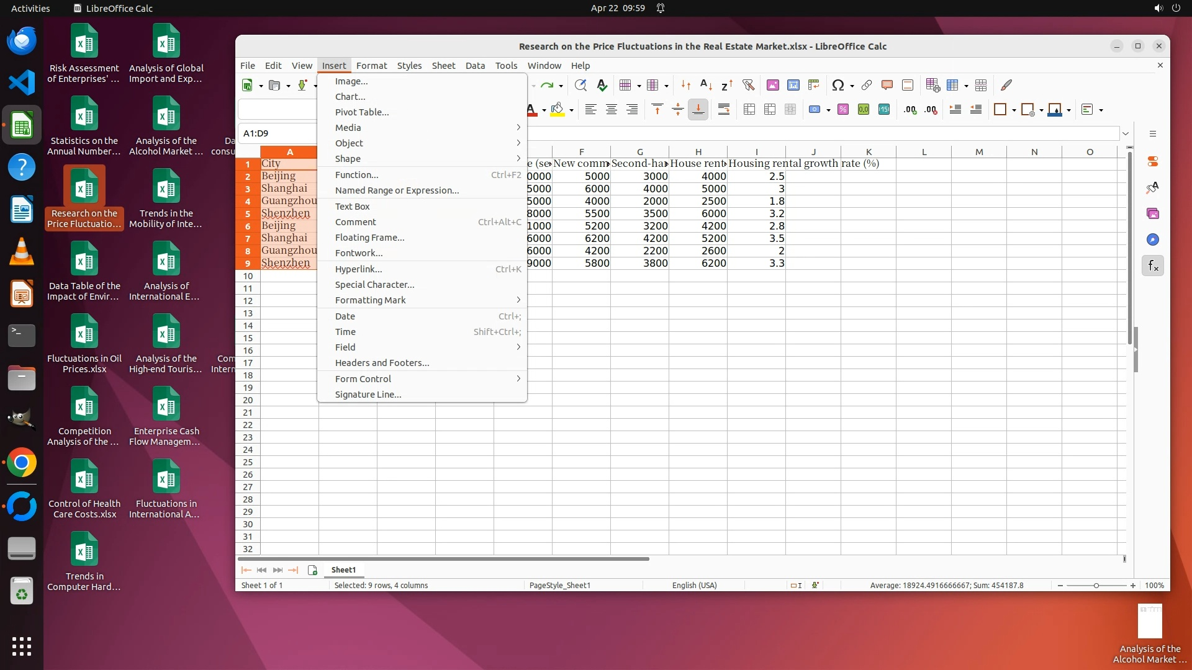Click the Clone Formatting paintbrush icon

tap(1006, 85)
